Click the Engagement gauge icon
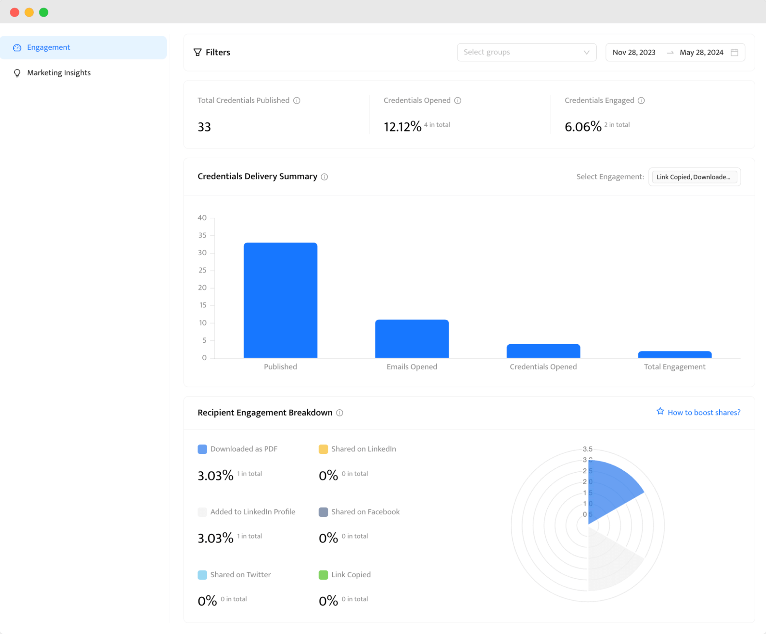 pyautogui.click(x=17, y=48)
